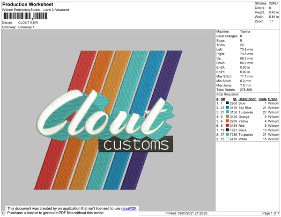Click the Yellow 2930 color swatch
281x217 pixels.
click(x=228, y=121)
